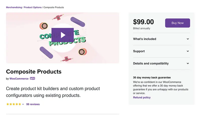
Task: Play the Composite Products intro video
Action: (x=63, y=35)
